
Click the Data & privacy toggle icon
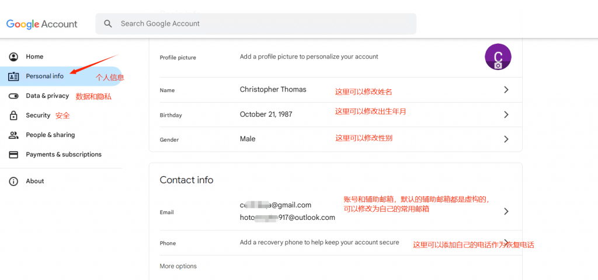[x=14, y=96]
